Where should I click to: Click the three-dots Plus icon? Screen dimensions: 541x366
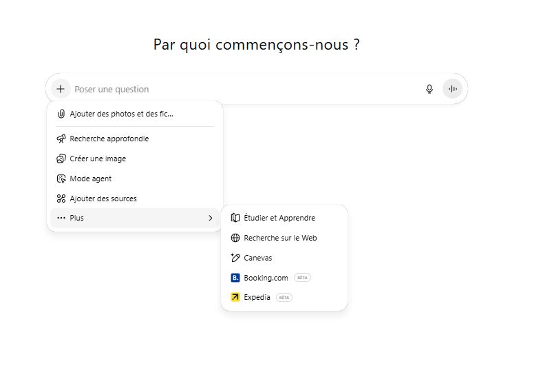coord(61,218)
